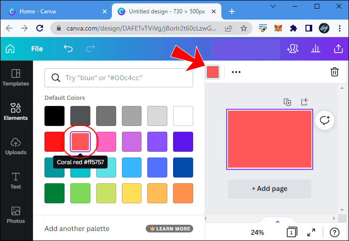Bookmark this page with the star icon
The height and width of the screenshot is (241, 349).
(x=244, y=28)
